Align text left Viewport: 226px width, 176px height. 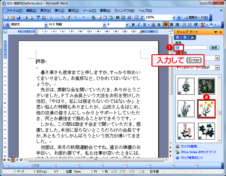point(166,25)
